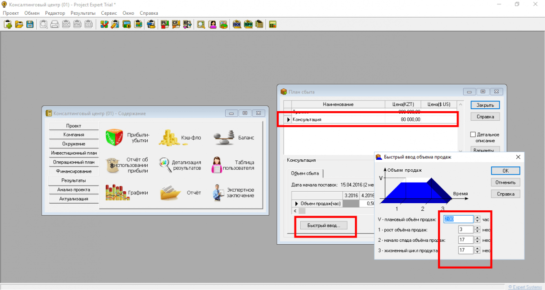Open the Результаты menu

(83, 13)
